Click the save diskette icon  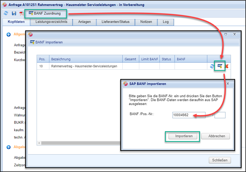[x=14, y=13]
